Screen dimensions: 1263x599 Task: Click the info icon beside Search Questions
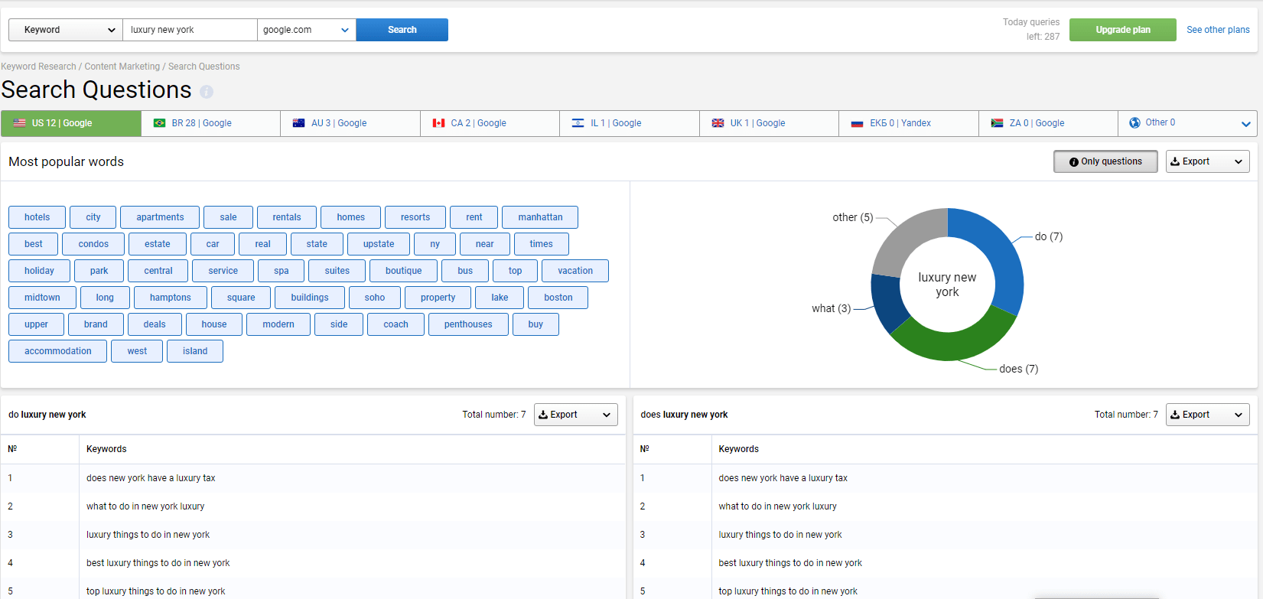coord(207,92)
